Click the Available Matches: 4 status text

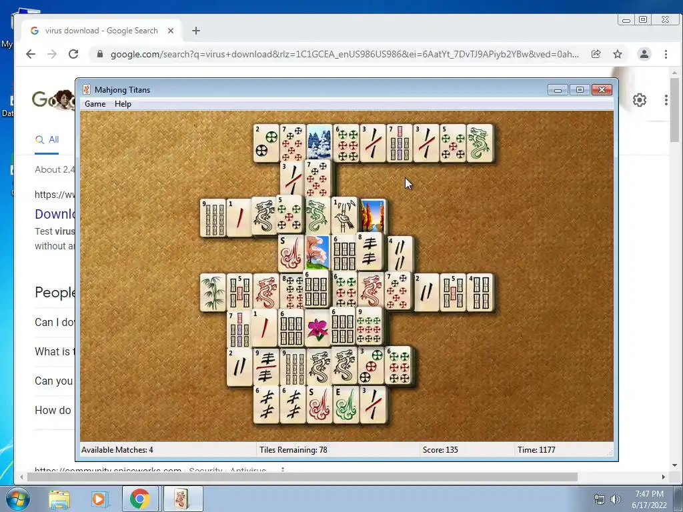[x=117, y=450]
